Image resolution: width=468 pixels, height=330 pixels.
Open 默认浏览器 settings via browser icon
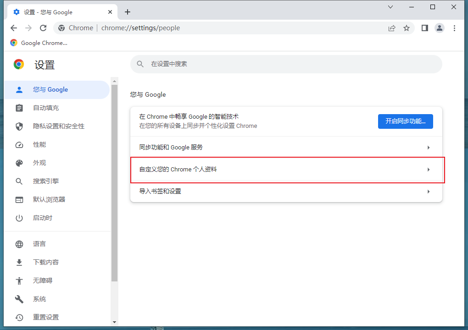(19, 199)
